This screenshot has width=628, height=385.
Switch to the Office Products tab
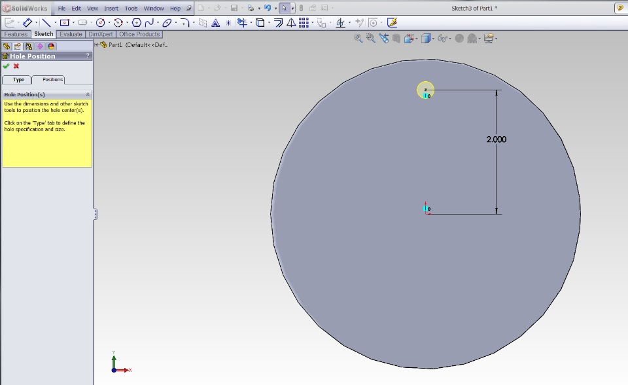point(139,35)
